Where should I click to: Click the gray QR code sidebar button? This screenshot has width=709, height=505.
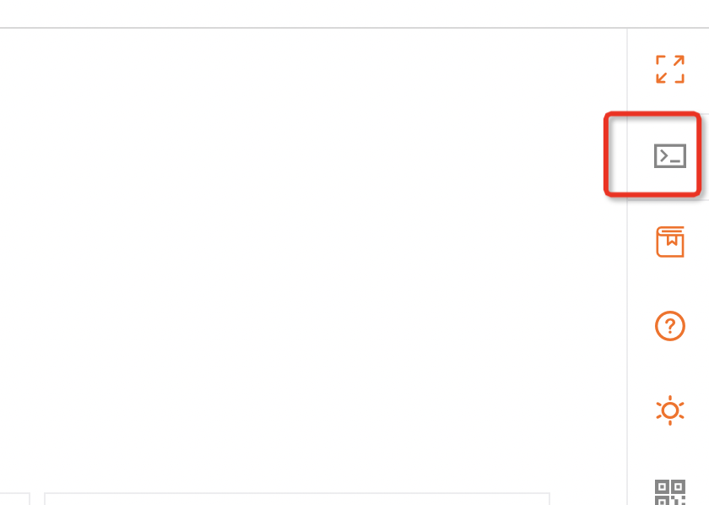coord(669,491)
